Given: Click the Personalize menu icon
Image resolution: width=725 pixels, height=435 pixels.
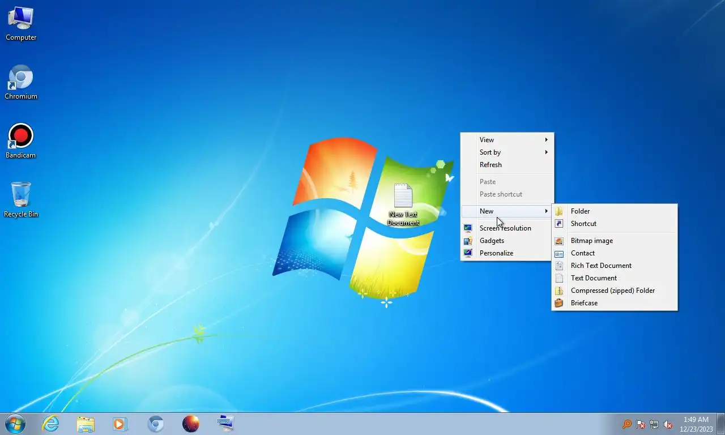Looking at the screenshot, I should tap(468, 253).
